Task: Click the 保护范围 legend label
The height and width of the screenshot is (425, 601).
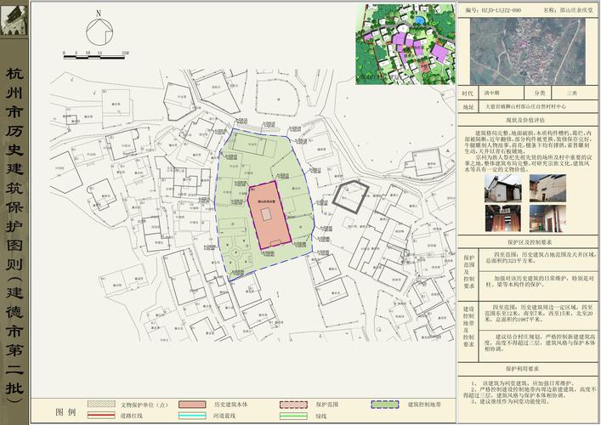Action: [327, 405]
